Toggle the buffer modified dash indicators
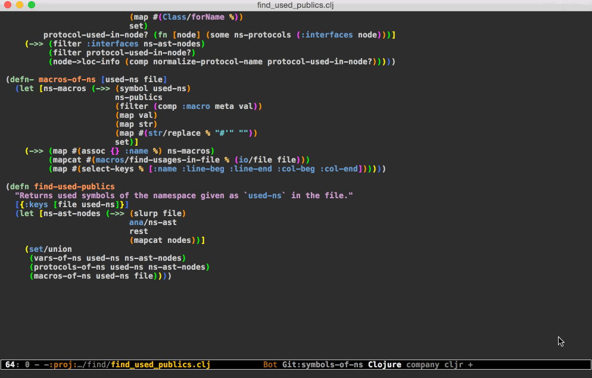 click(x=40, y=364)
